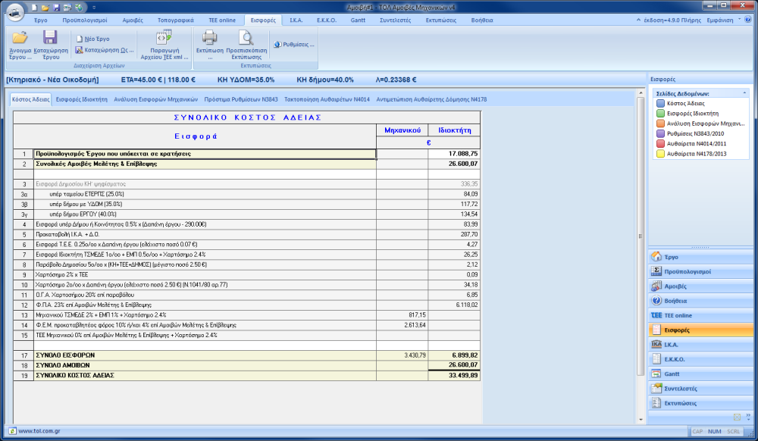Switch to the Έργο ribbon tab
Image resolution: width=758 pixels, height=441 pixels.
[x=41, y=20]
